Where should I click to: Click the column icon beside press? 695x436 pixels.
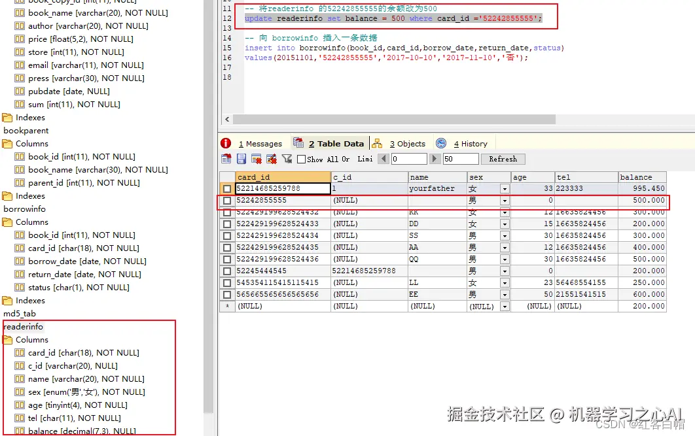pyautogui.click(x=20, y=78)
